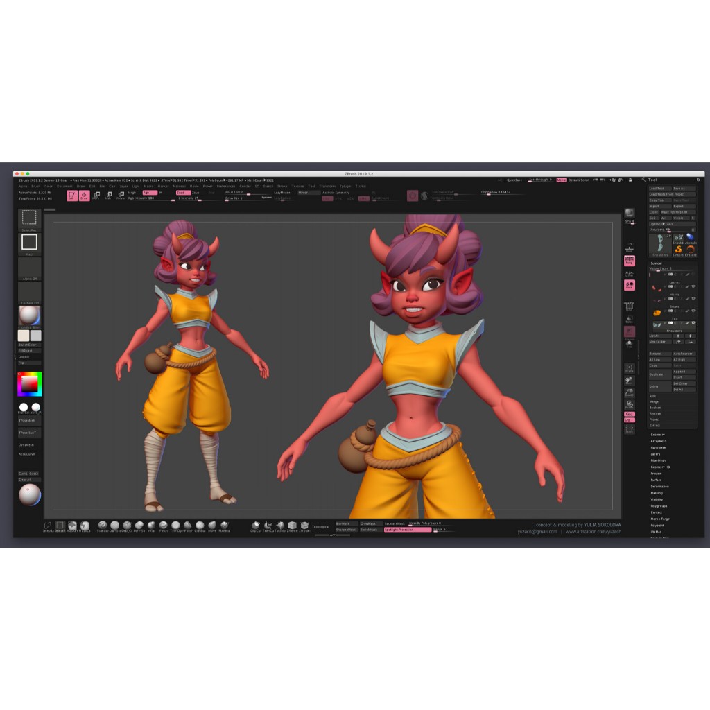Open the Document menu
This screenshot has width=710, height=710.
pyautogui.click(x=64, y=186)
